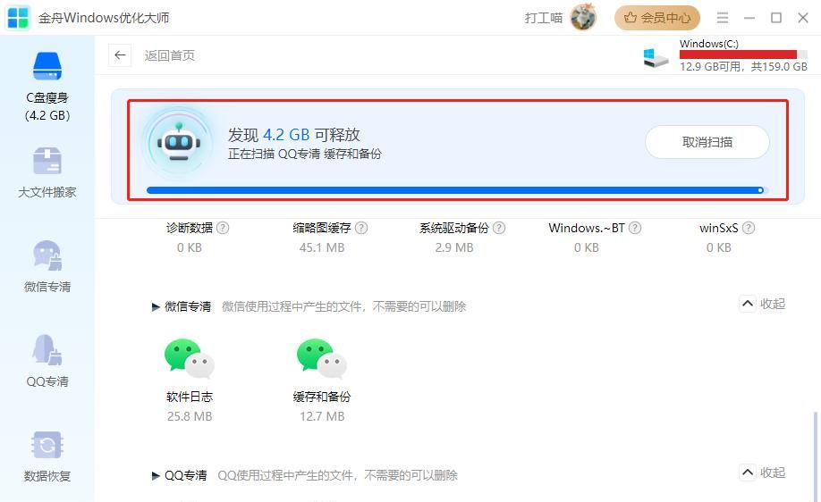Collapse the QQ专清 section via 收起
This screenshot has height=502, width=821.
click(762, 473)
